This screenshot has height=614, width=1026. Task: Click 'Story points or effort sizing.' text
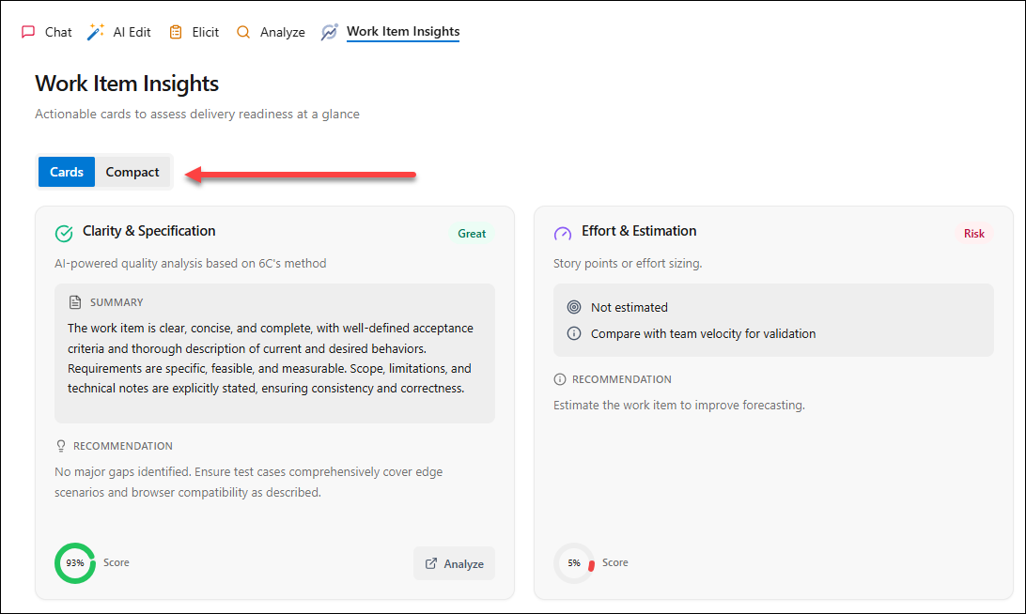pos(628,264)
